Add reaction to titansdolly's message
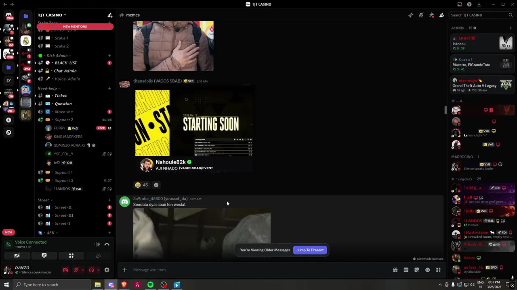This screenshot has height=290, width=517. coord(156,185)
